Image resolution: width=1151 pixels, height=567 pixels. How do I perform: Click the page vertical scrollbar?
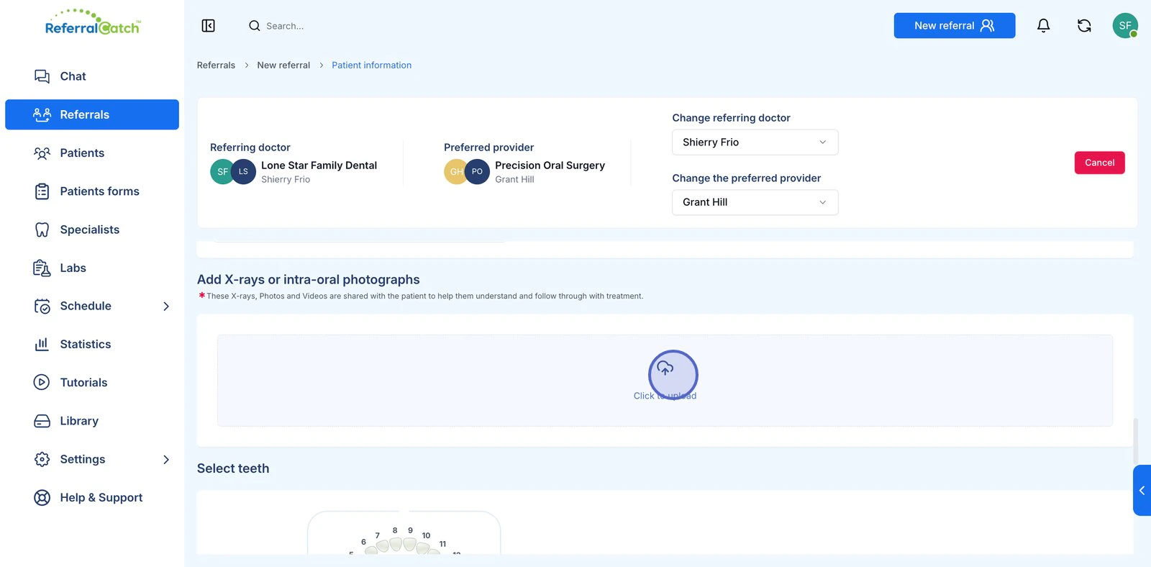tap(1135, 442)
